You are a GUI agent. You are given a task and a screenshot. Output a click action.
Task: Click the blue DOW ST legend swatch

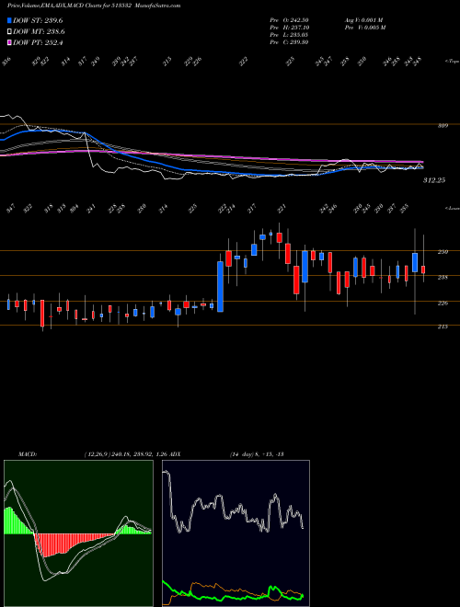(9, 20)
